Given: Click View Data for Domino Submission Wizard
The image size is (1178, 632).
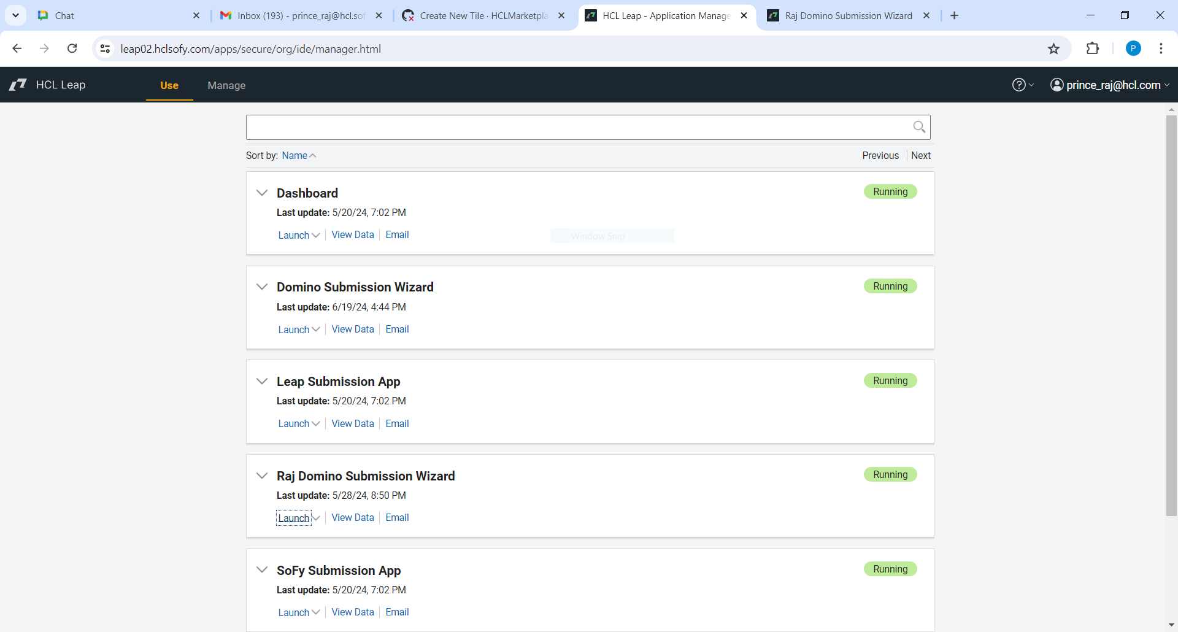Looking at the screenshot, I should [x=353, y=329].
